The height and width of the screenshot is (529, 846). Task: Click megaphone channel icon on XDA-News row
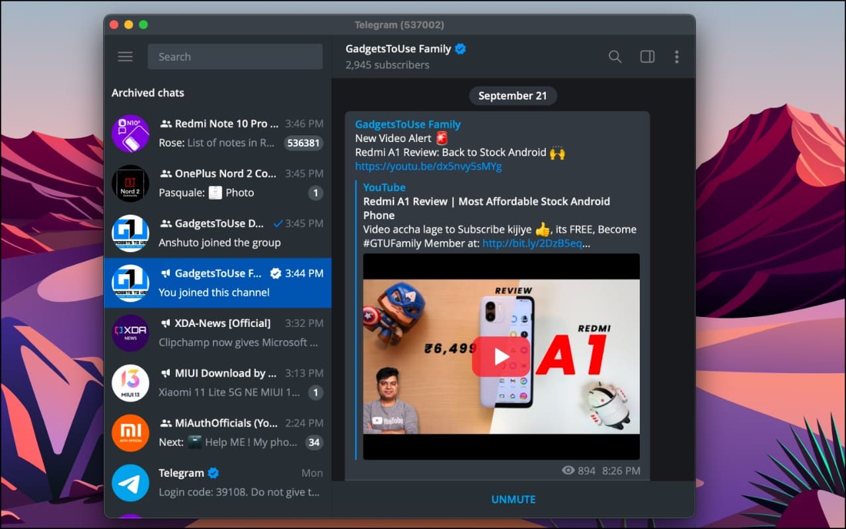coord(165,324)
